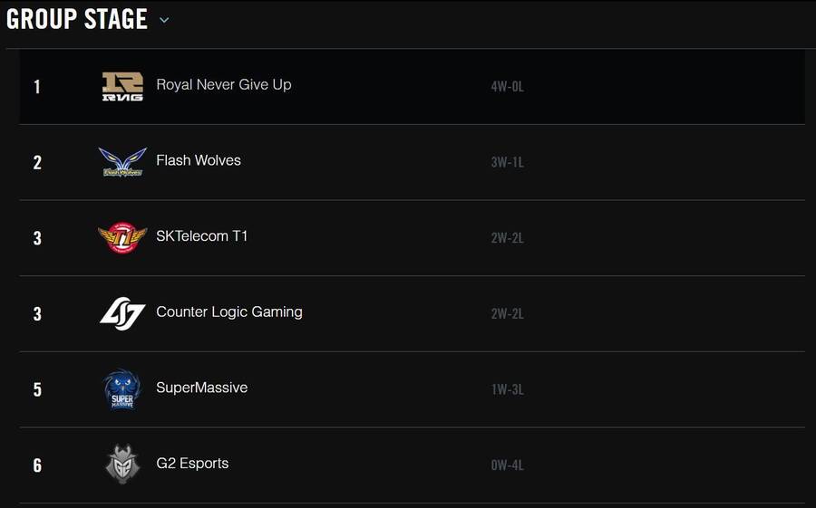816x508 pixels.
Task: Click the 0W-4L record for G2 Esports
Action: [x=508, y=465]
